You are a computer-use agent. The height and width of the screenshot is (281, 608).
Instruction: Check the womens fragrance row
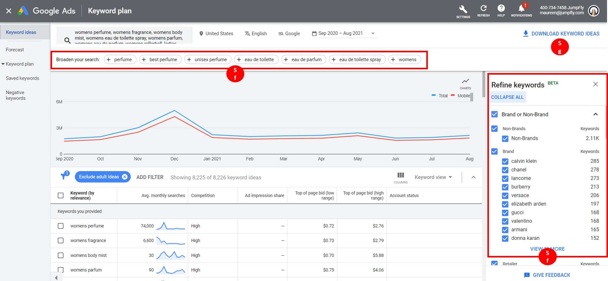point(61,240)
